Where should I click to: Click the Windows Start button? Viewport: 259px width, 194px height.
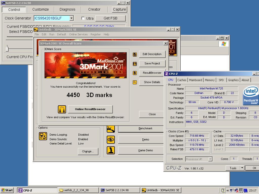7,190
